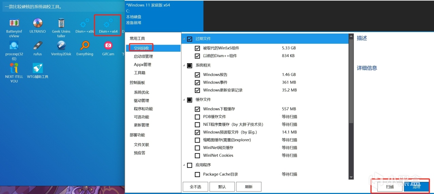
Task: Open the Dism++x64 desktop icon
Action: point(108,26)
